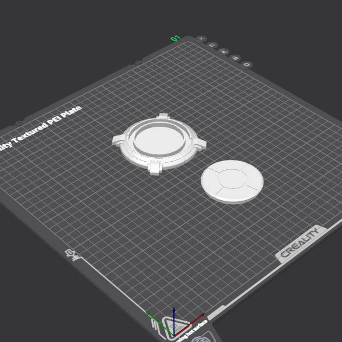Click the hot surface caution text

pos(192,330)
